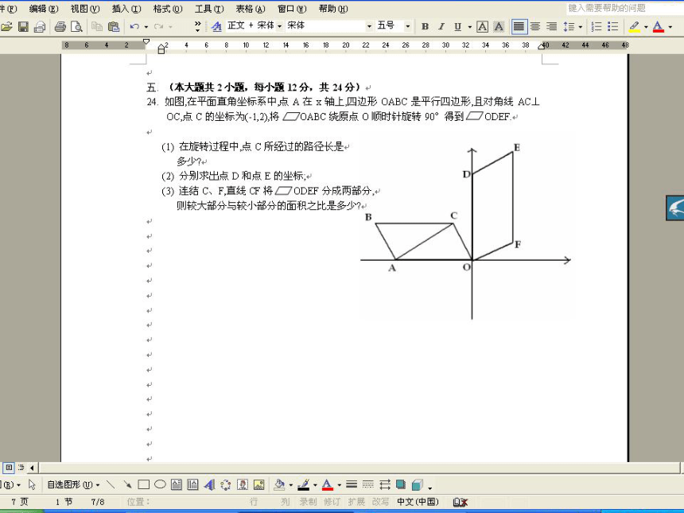Insert a vertical Text Box
Viewport: 684px width, 513px height.
[192, 484]
